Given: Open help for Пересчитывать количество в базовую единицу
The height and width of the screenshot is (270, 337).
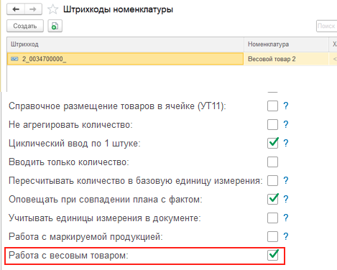Looking at the screenshot, I should click(x=286, y=180).
